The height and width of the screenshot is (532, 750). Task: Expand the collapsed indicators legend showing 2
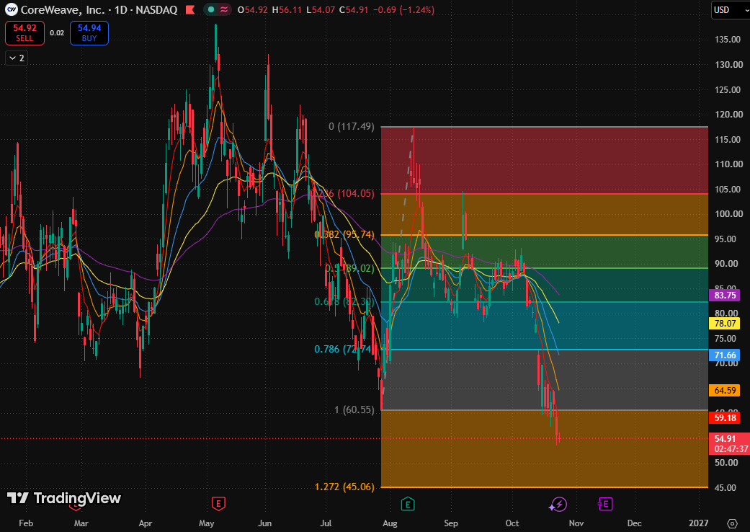[17, 58]
